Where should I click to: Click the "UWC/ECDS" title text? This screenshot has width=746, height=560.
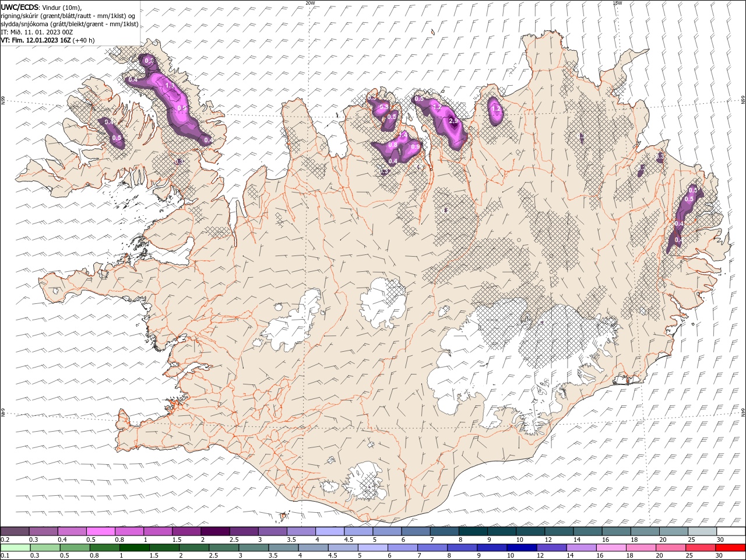(x=19, y=7)
